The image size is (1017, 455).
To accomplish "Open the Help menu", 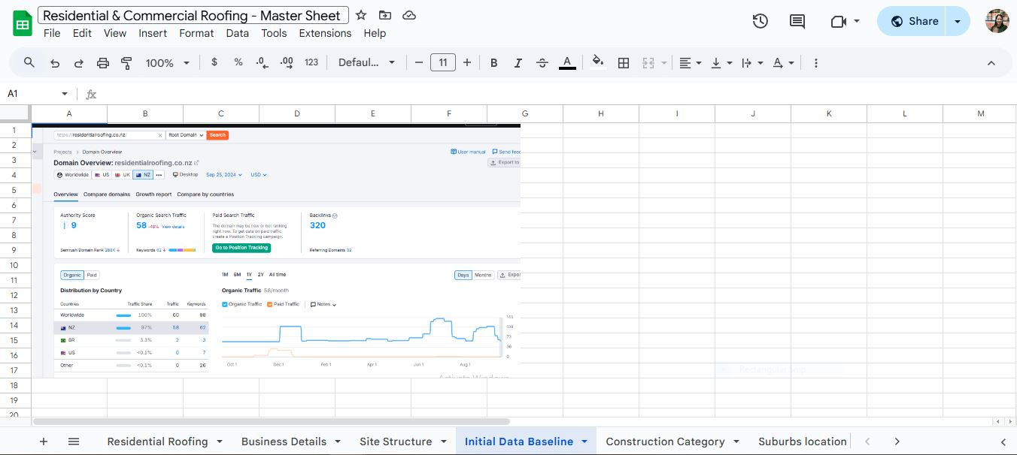I will click(375, 33).
